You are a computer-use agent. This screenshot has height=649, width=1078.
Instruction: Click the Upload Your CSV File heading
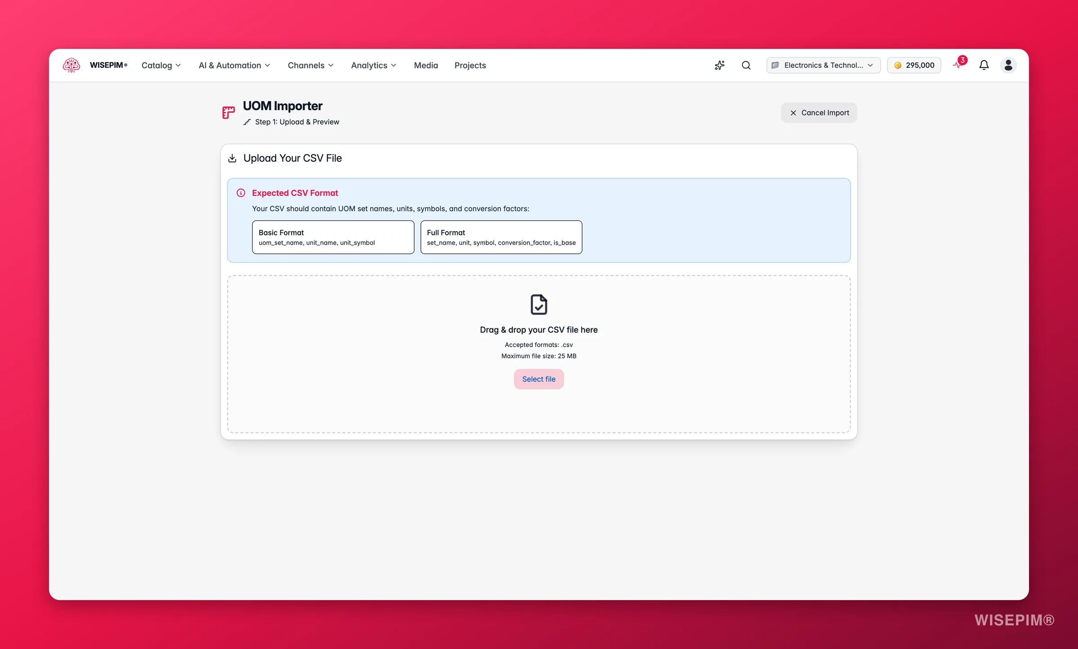[x=292, y=158]
